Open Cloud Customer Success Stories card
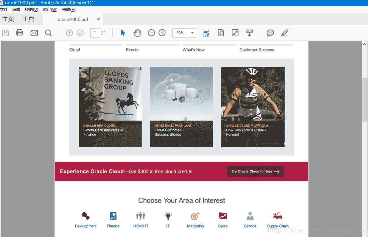The height and width of the screenshot is (237, 368). [x=181, y=107]
